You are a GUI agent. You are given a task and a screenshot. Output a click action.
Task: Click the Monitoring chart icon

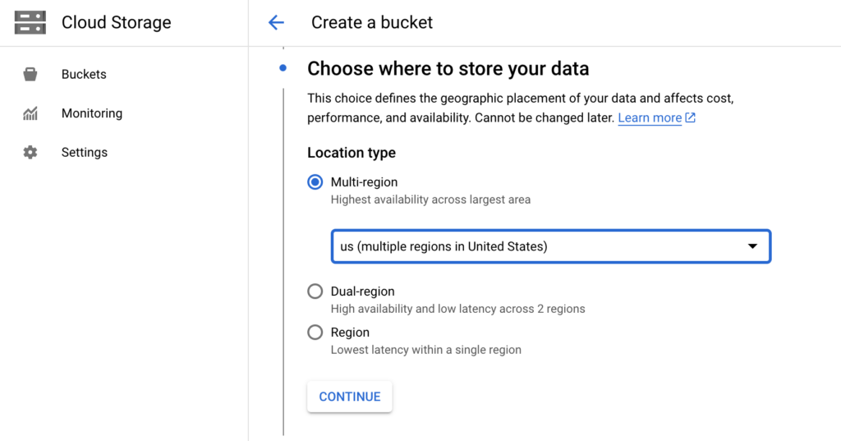tap(30, 113)
